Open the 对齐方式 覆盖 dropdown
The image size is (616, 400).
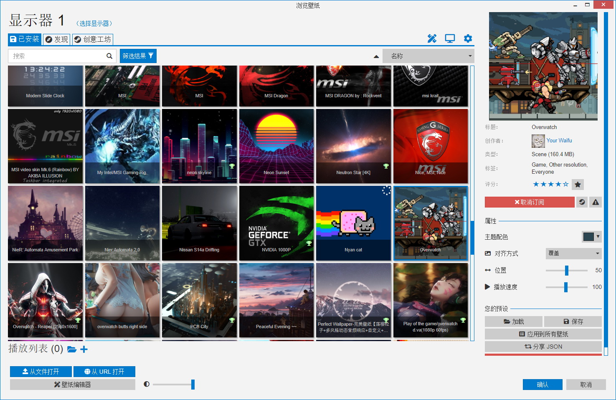(x=574, y=253)
